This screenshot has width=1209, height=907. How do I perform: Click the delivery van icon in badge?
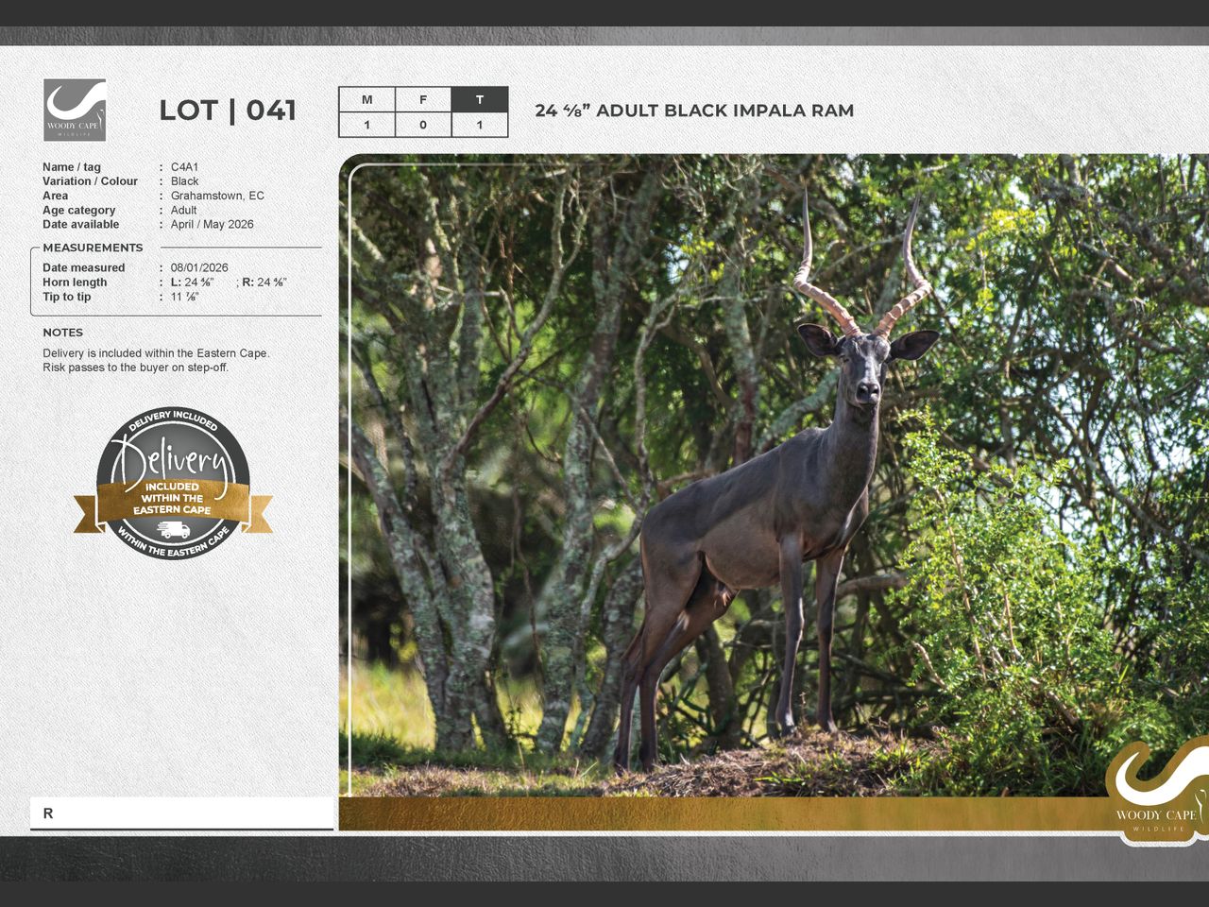(x=173, y=529)
